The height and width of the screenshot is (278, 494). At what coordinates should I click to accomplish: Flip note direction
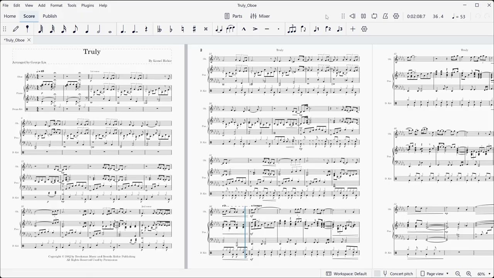pyautogui.click(x=303, y=29)
